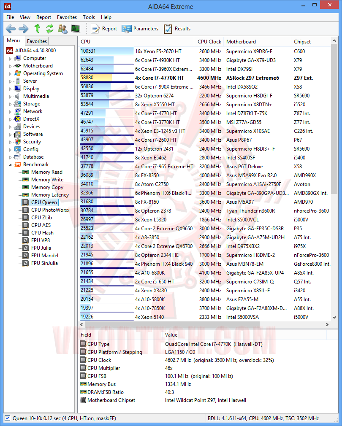Viewport: 342px width, 426px height.
Task: Click the Network tree icon
Action: [18, 111]
